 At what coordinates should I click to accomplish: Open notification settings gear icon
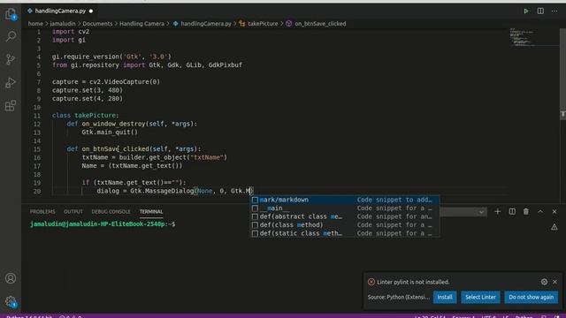tap(544, 282)
